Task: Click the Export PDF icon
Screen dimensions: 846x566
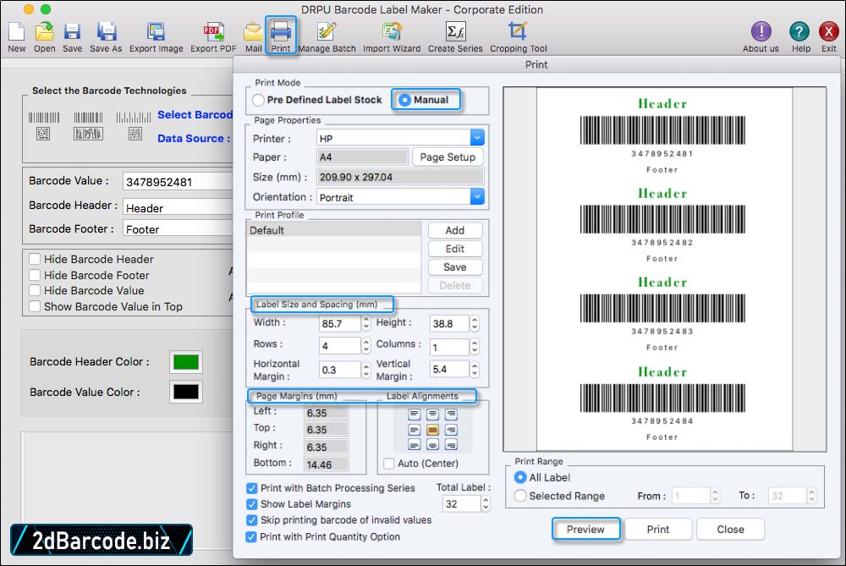Action: 213,32
